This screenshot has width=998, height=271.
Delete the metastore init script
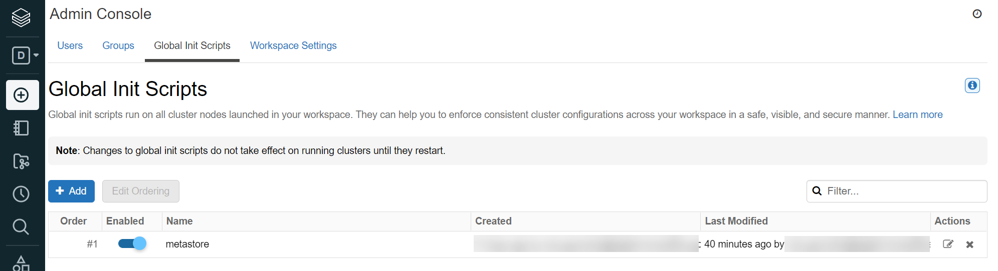(970, 244)
